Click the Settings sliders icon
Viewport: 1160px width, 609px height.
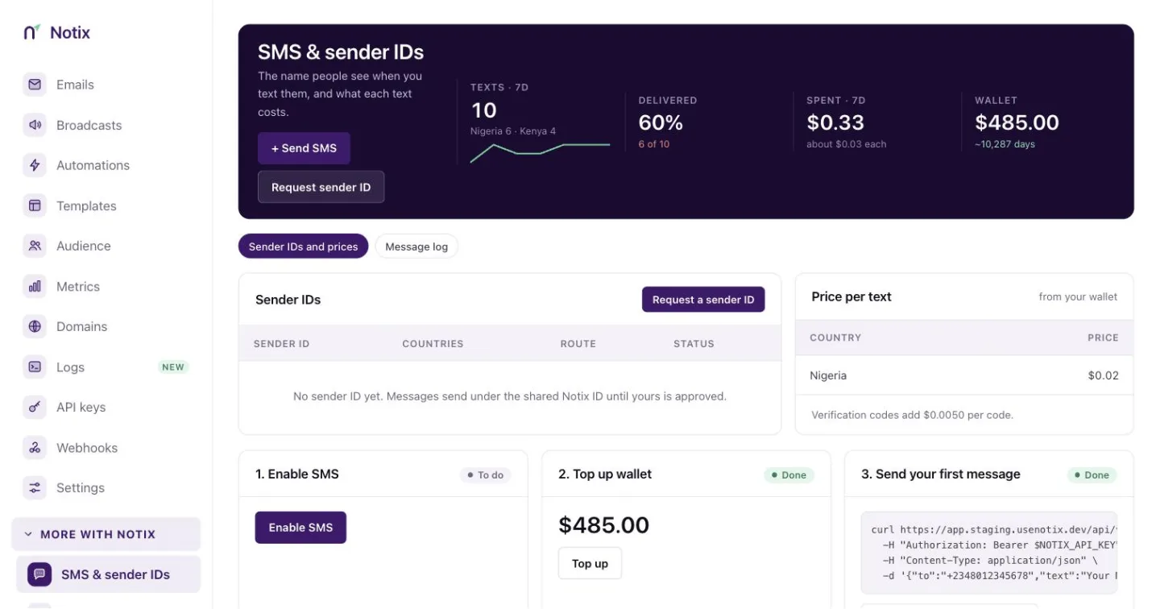pos(35,487)
